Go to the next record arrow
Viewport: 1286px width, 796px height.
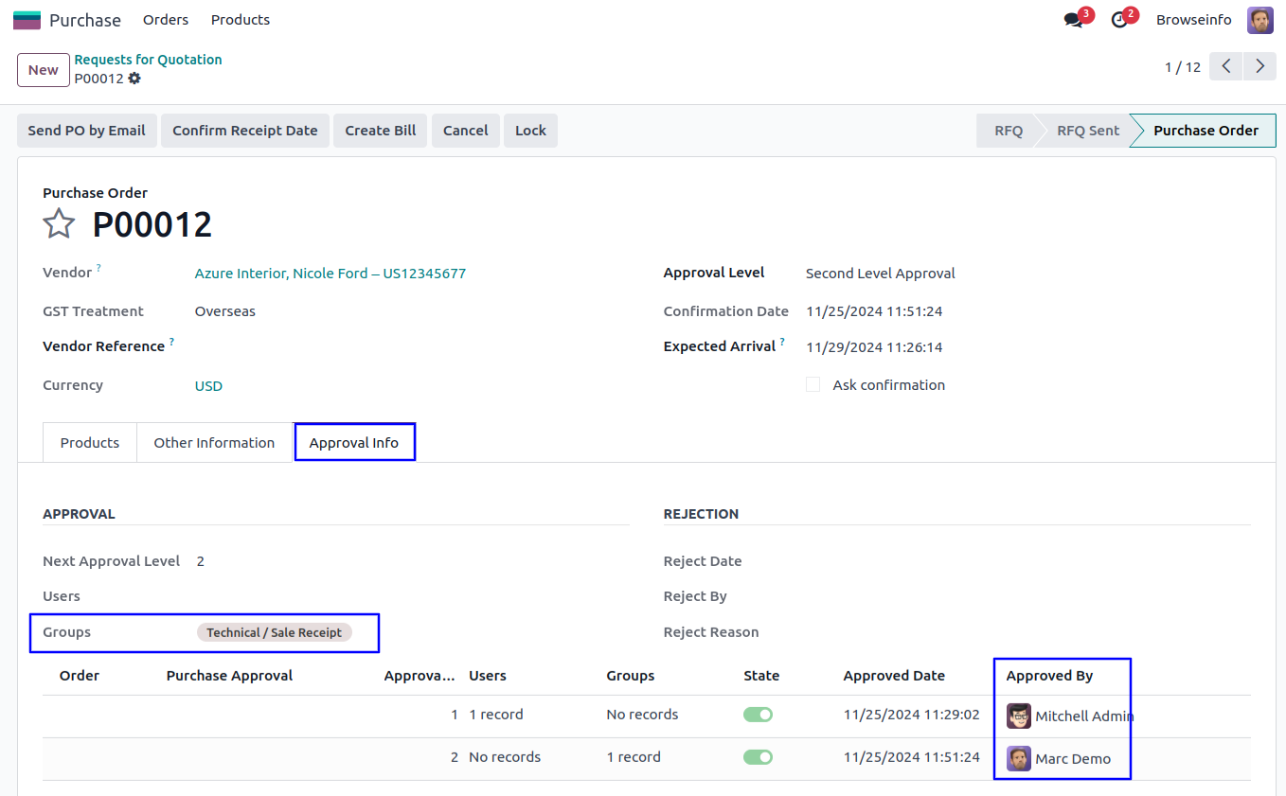tap(1259, 66)
